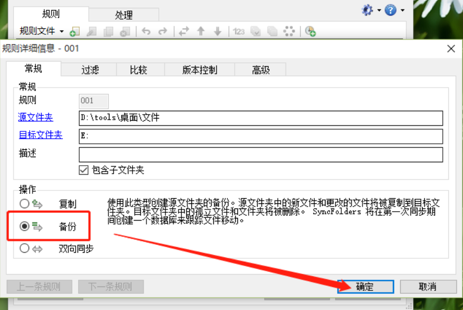Open the 版本控制 tab
This screenshot has width=463, height=310.
tap(200, 70)
